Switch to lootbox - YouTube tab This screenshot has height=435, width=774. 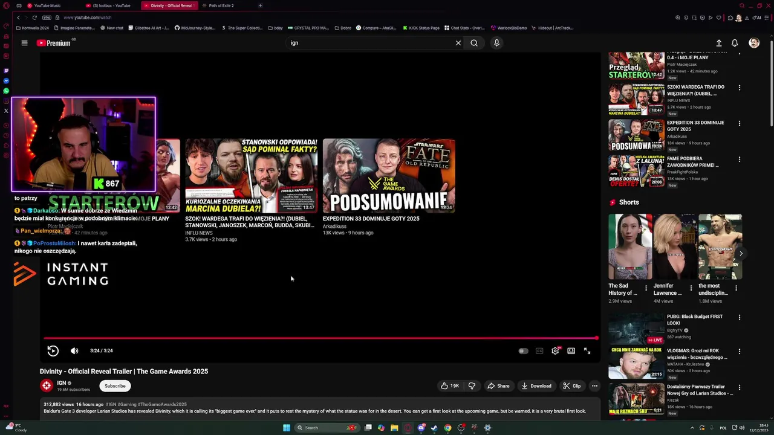coord(111,5)
